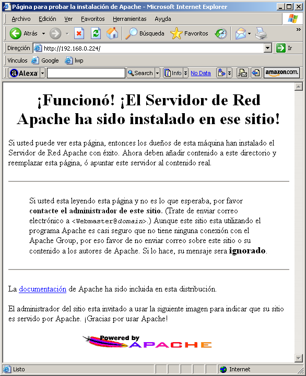Open the Búsqueda search pane
The height and width of the screenshot is (376, 306).
145,33
